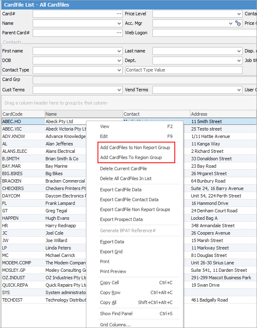
Task: Select Copy Row from the context menu
Action: pos(110,292)
